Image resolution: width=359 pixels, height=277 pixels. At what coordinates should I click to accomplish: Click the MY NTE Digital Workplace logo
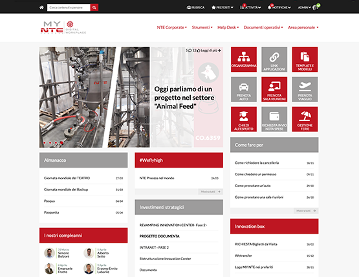coord(63,27)
